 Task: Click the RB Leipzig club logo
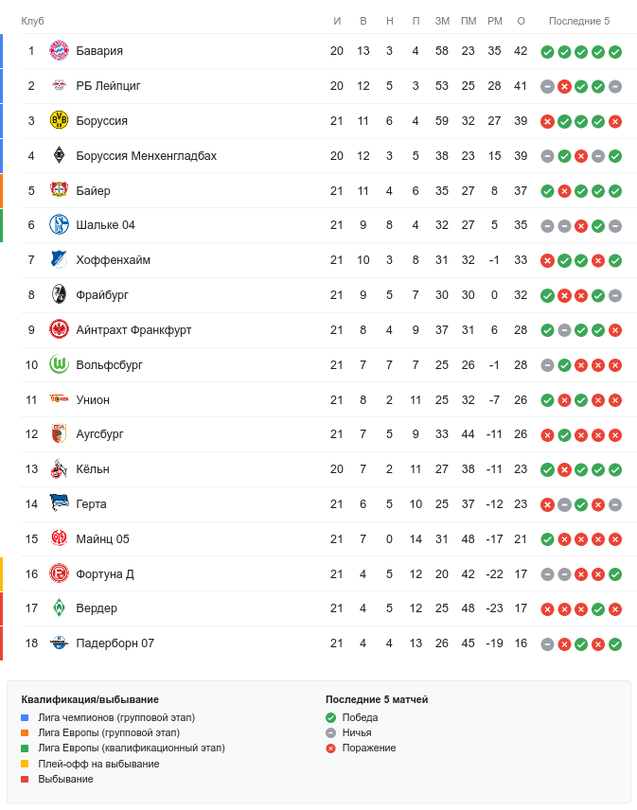[60, 86]
